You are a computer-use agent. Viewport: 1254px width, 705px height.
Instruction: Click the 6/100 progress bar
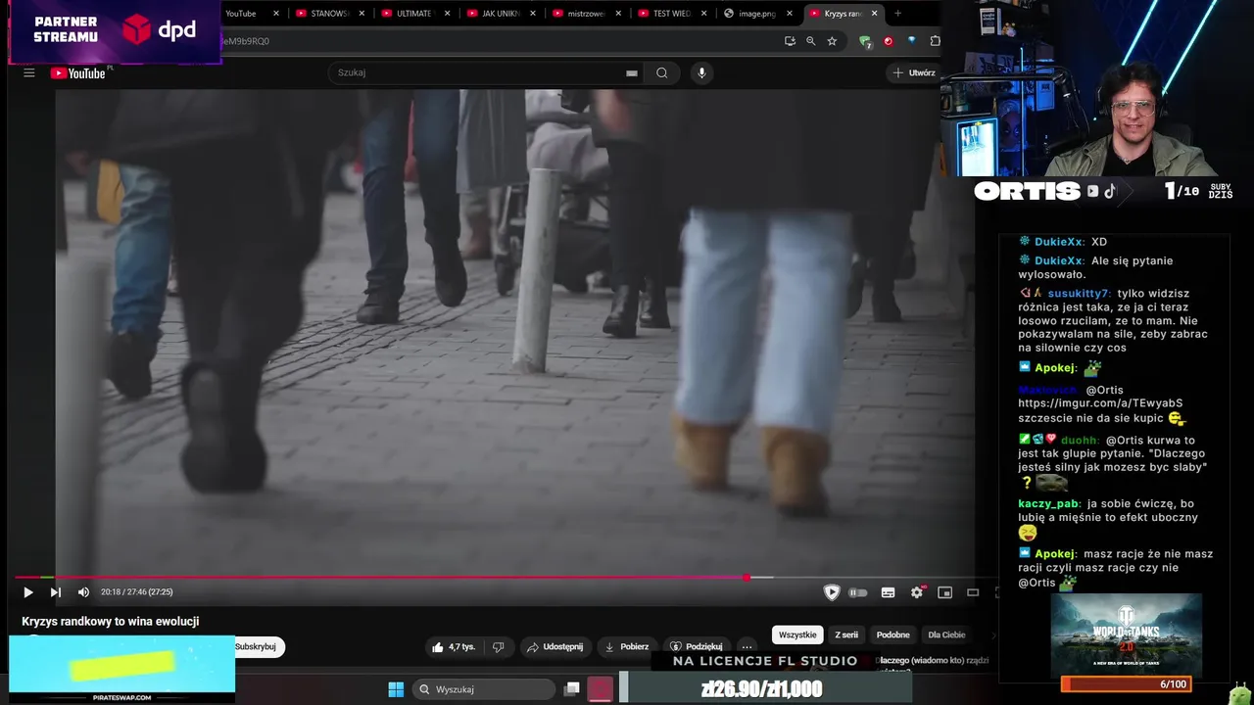coord(1127,684)
